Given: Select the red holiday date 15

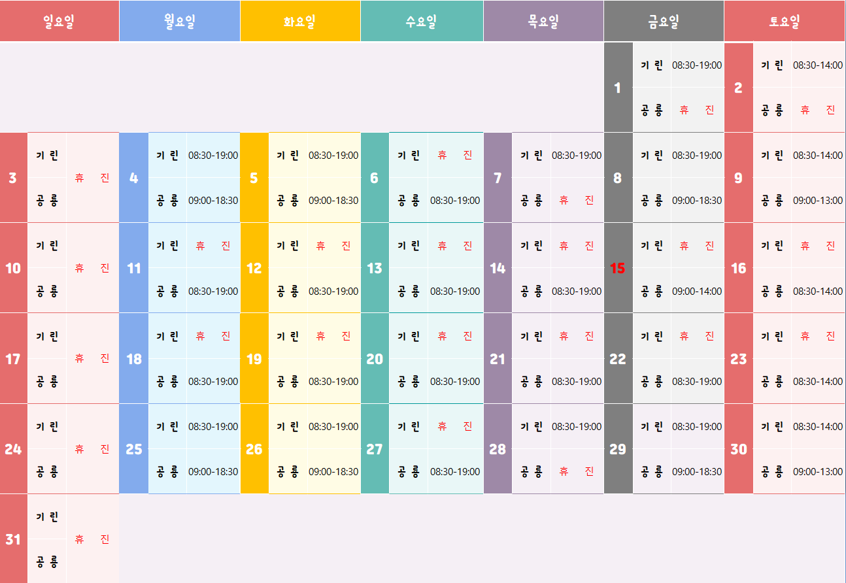Looking at the screenshot, I should 618,268.
